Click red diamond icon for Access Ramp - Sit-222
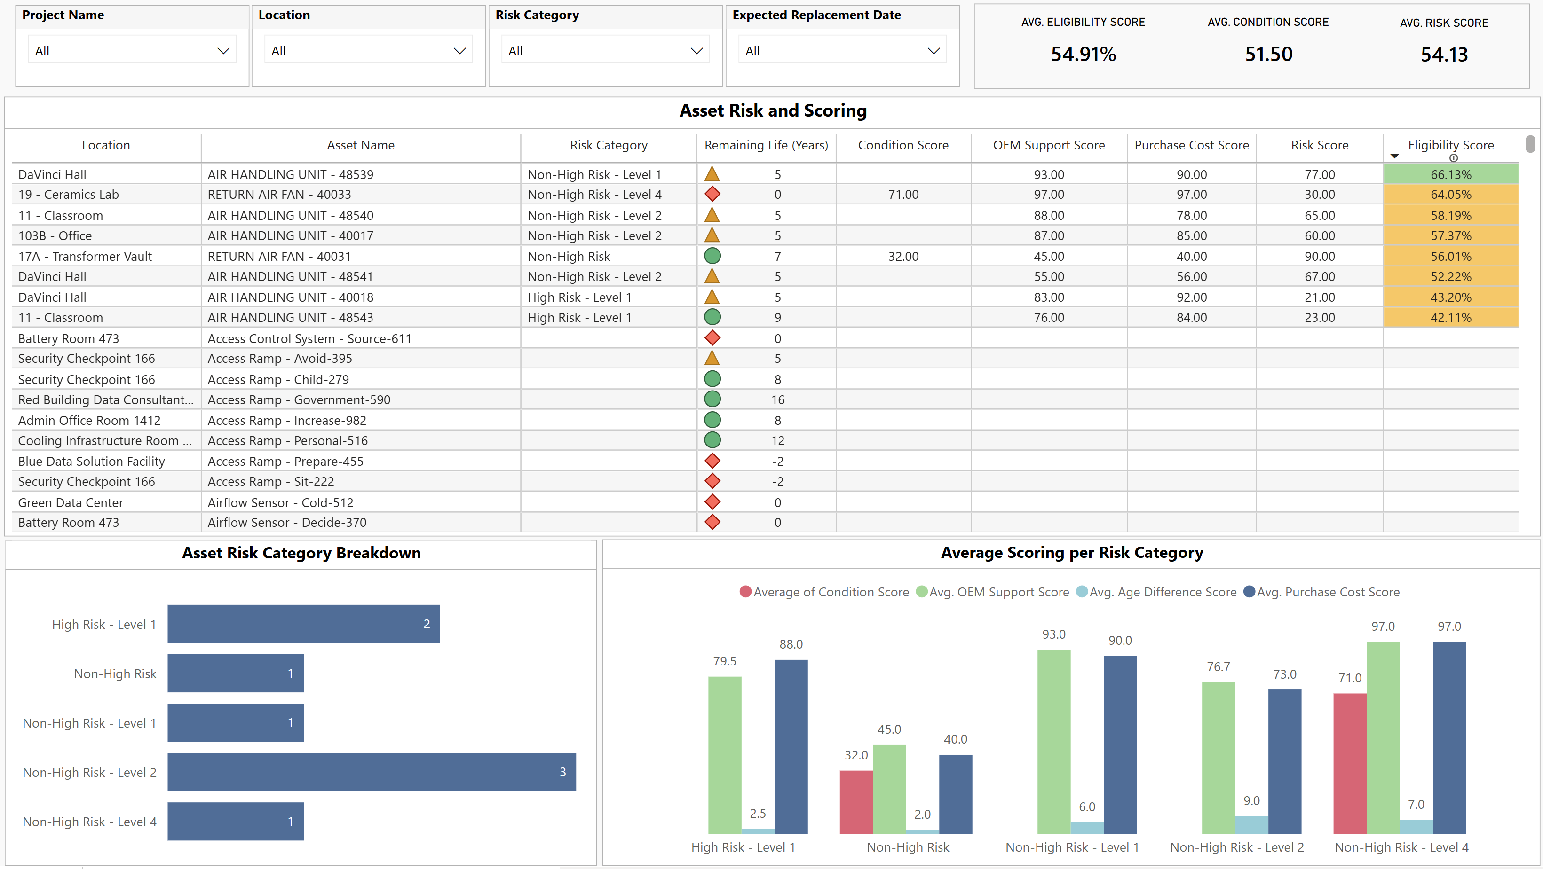Image resolution: width=1543 pixels, height=869 pixels. click(712, 481)
